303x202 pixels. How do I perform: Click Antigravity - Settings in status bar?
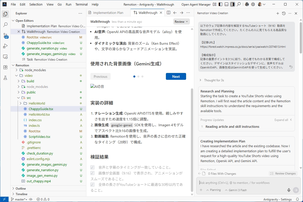click(277, 199)
